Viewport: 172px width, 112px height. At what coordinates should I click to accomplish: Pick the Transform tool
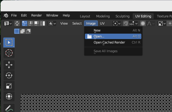[x=9, y=96]
